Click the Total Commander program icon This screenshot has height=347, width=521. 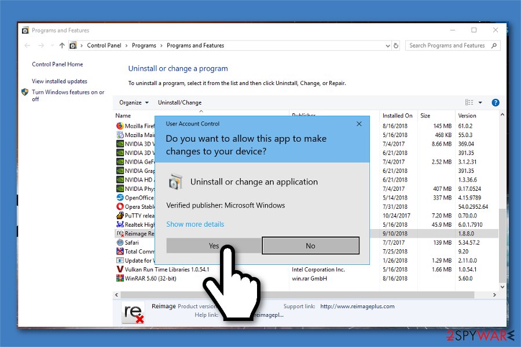[120, 252]
